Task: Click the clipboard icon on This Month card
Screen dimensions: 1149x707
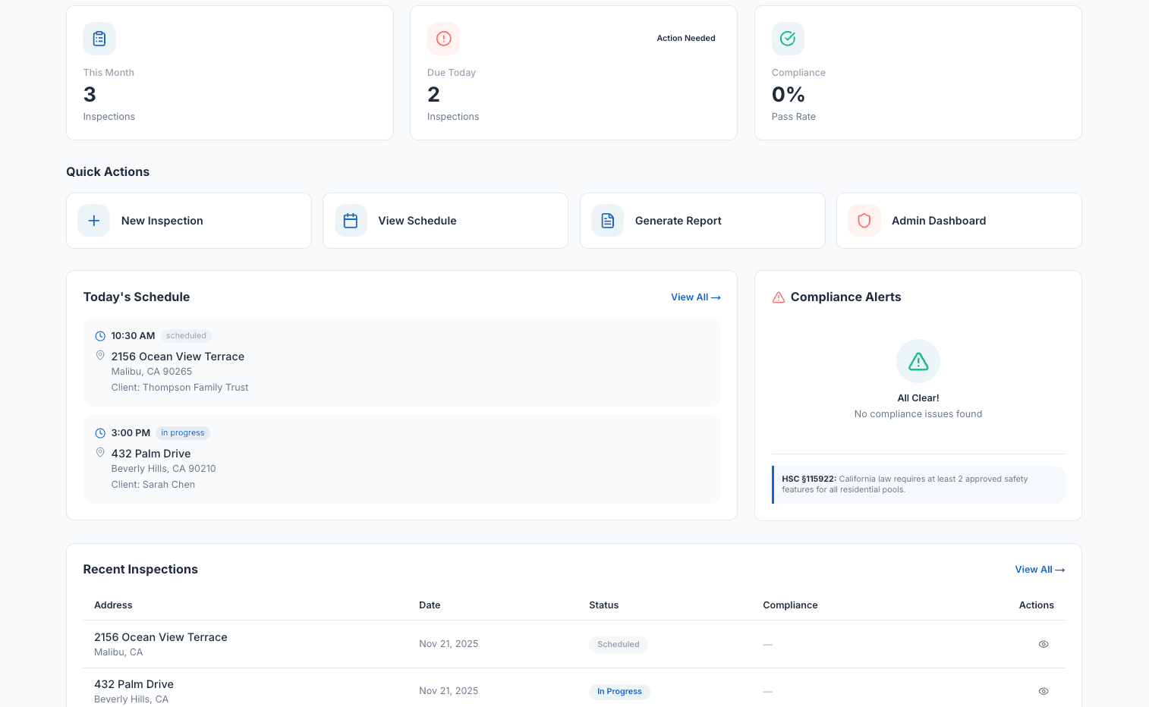Action: (x=99, y=39)
